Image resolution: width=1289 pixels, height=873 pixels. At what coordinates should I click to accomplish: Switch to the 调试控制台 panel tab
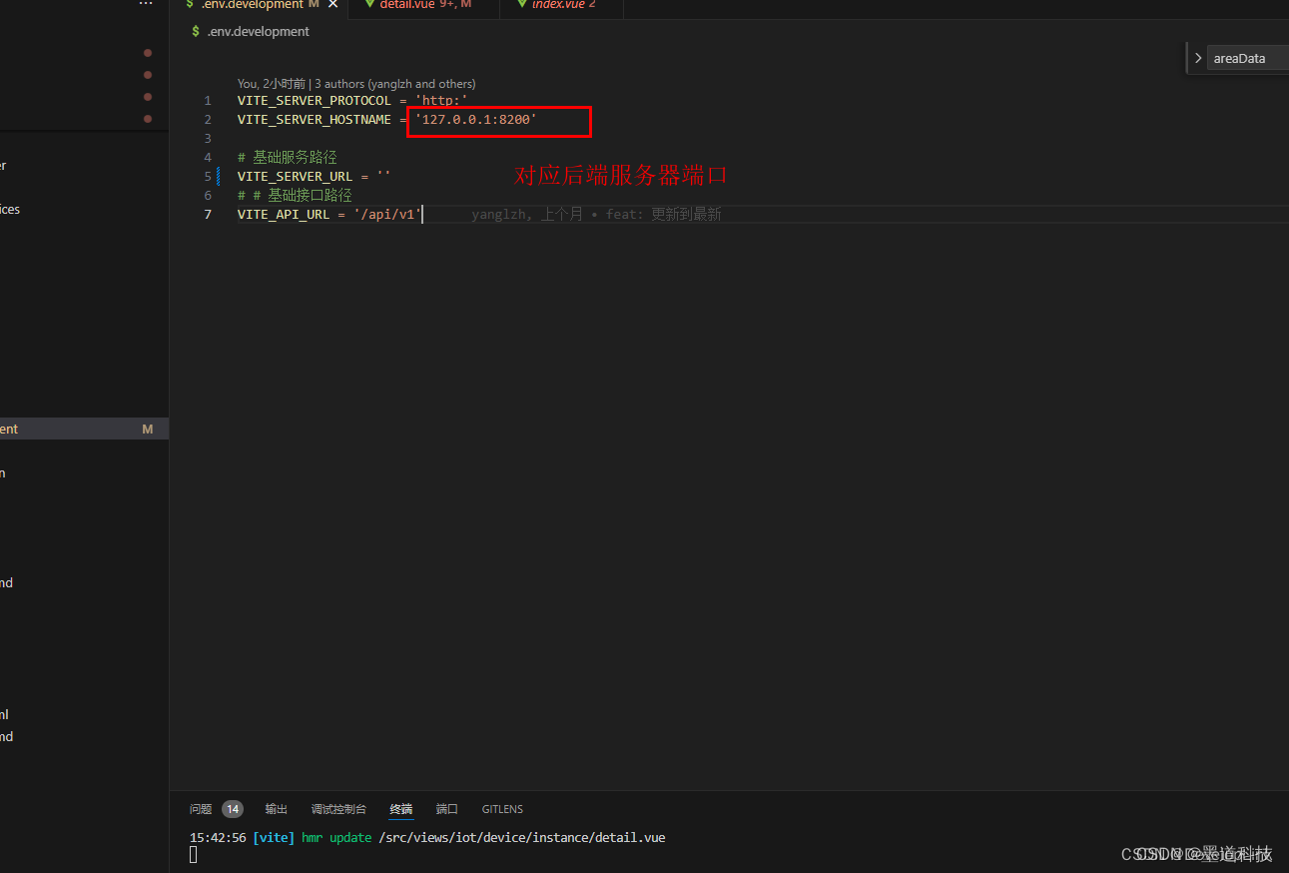coord(338,809)
